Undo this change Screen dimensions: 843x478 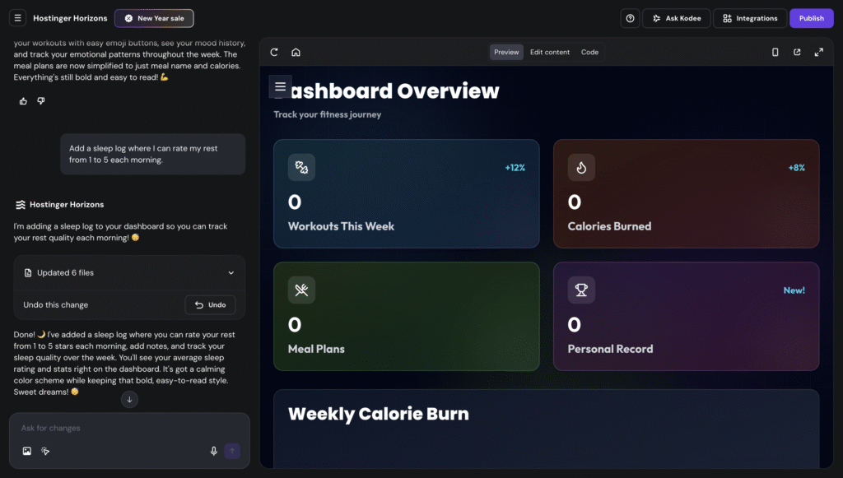click(x=210, y=304)
